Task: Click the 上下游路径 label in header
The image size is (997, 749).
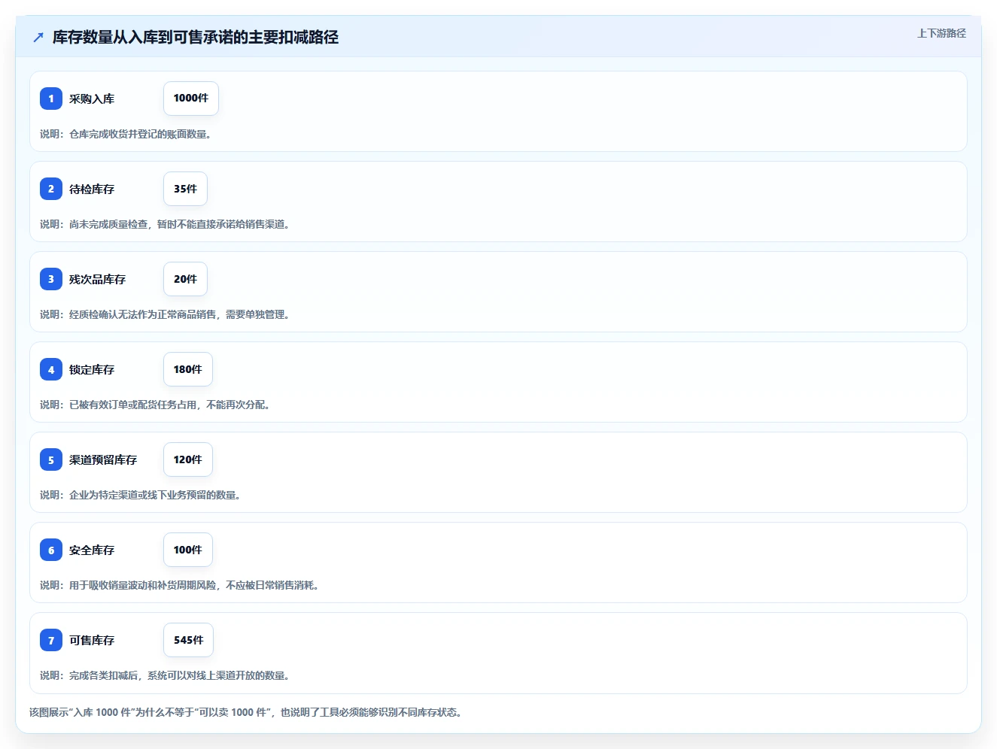Action: [x=941, y=33]
